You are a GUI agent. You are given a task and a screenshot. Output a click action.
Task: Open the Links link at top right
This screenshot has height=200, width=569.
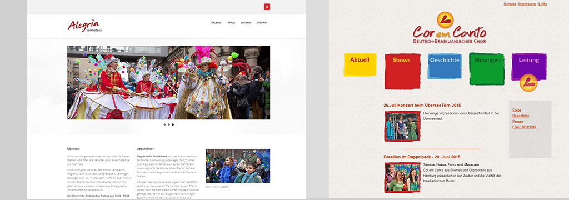click(542, 4)
